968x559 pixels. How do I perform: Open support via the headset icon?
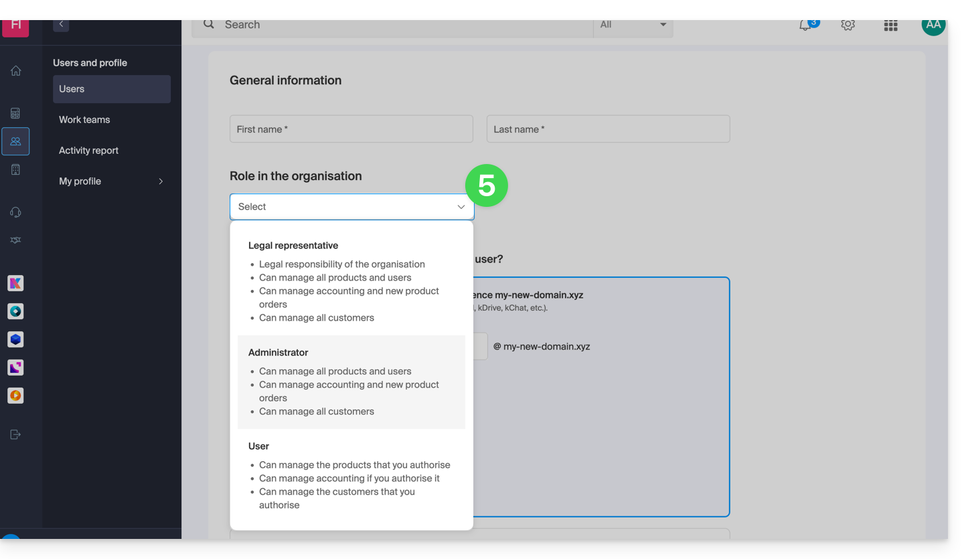click(x=15, y=212)
